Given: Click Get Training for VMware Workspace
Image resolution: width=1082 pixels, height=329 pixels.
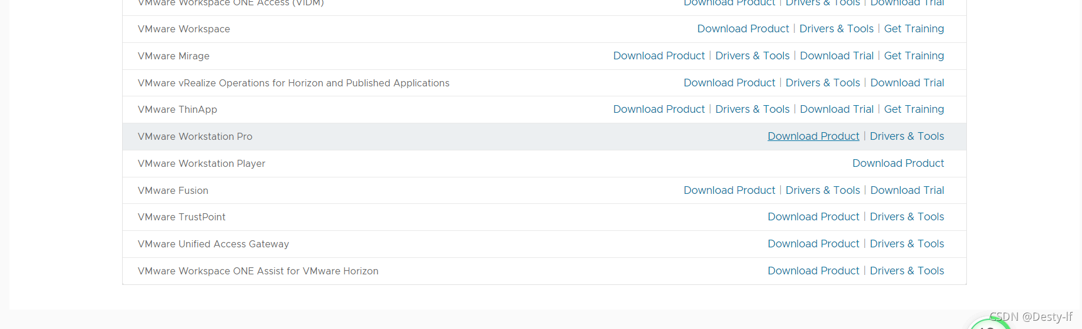Looking at the screenshot, I should 914,29.
